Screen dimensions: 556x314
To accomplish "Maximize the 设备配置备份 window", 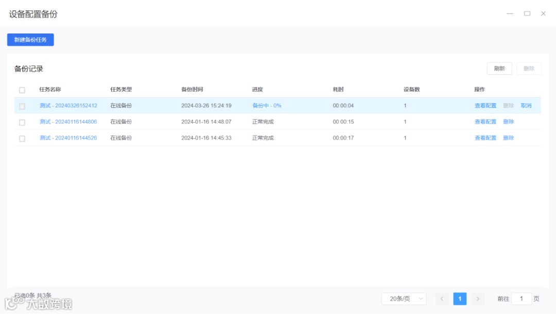I will point(527,13).
